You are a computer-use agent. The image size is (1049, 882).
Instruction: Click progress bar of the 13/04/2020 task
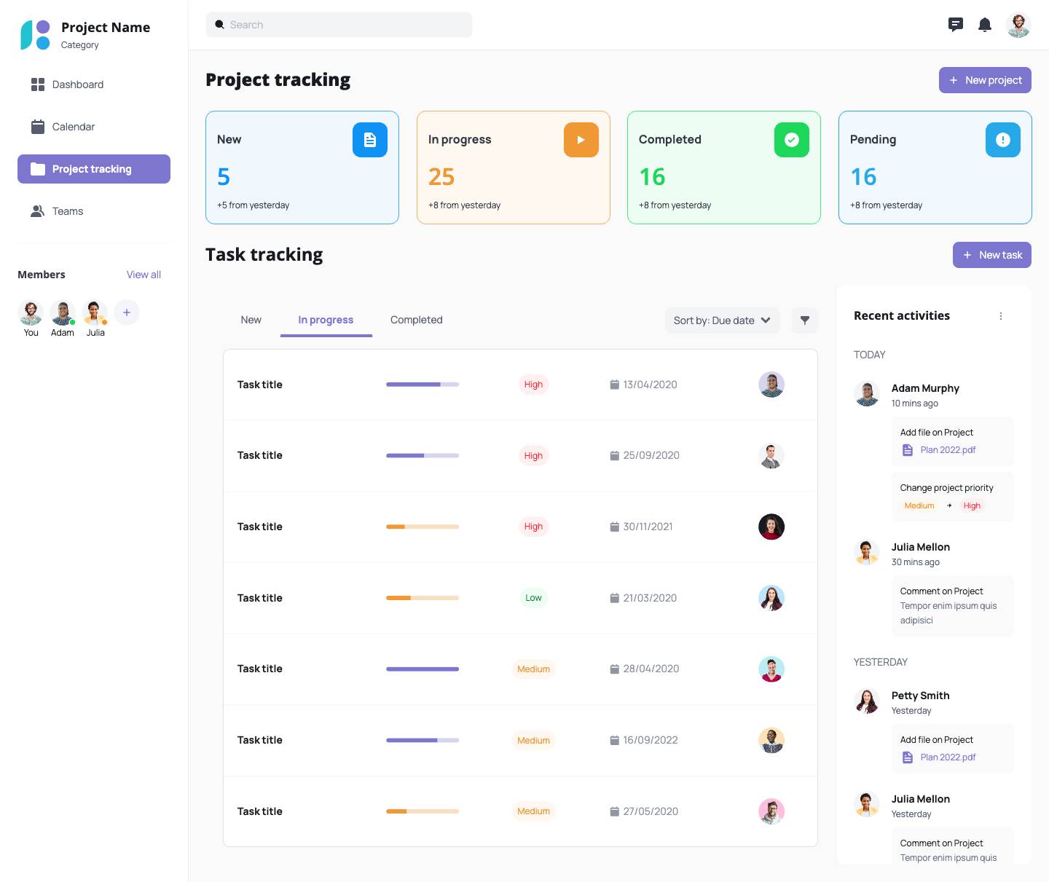[423, 385]
